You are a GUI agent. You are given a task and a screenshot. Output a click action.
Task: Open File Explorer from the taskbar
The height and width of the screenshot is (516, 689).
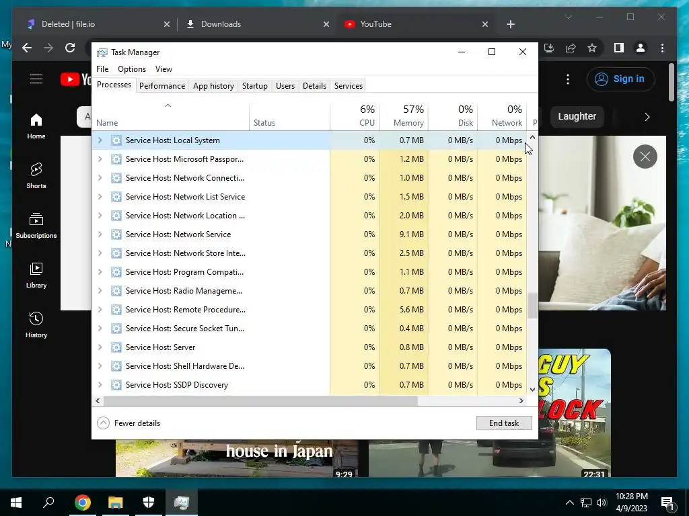pyautogui.click(x=116, y=503)
